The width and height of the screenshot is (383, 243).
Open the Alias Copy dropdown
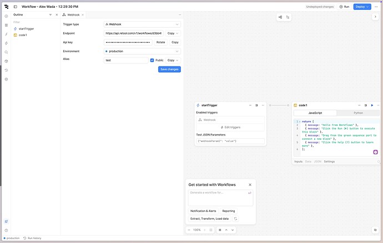click(x=173, y=60)
